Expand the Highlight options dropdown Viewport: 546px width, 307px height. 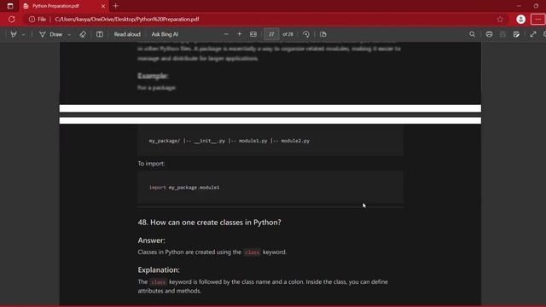tap(23, 34)
